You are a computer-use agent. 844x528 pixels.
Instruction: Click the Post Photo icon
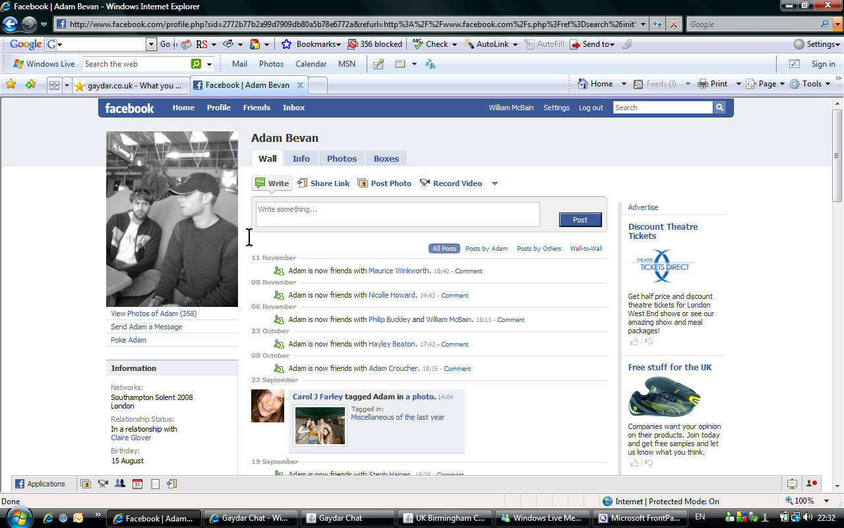point(363,183)
